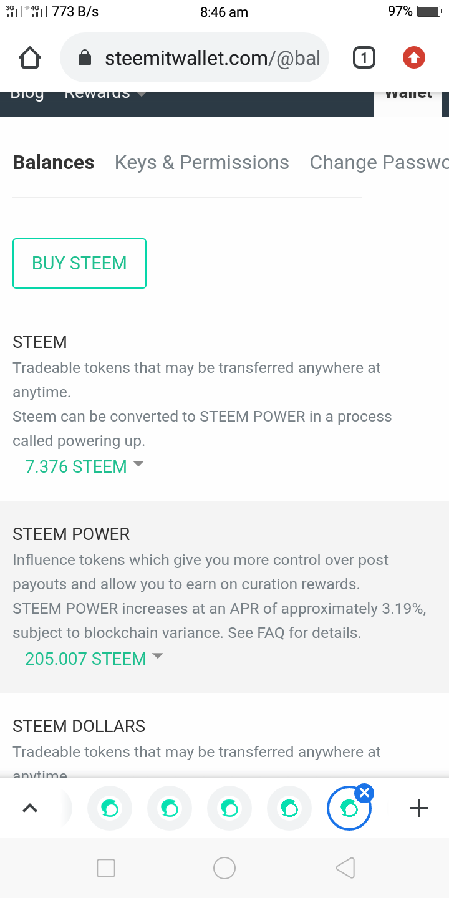Tap Android back navigation triangle

(x=345, y=867)
